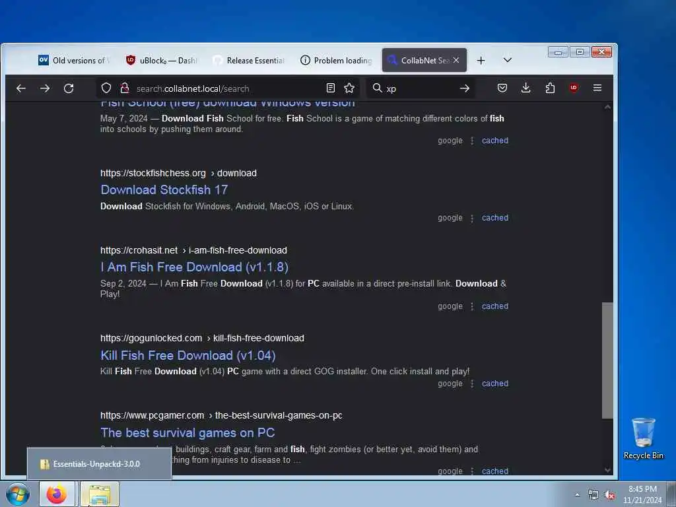
Task: Open the Downloads panel
Action: [x=526, y=88]
